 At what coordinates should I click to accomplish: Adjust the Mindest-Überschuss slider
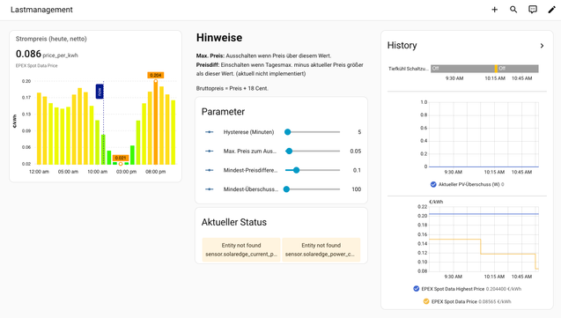[x=313, y=189]
